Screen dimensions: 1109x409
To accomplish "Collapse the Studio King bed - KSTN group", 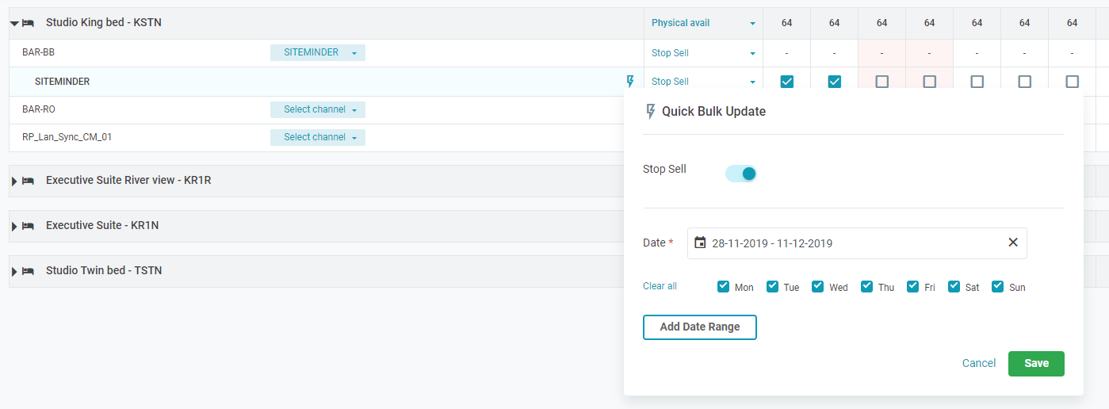I will [14, 24].
